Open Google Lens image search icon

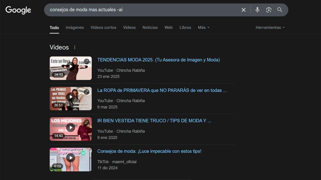click(x=269, y=10)
